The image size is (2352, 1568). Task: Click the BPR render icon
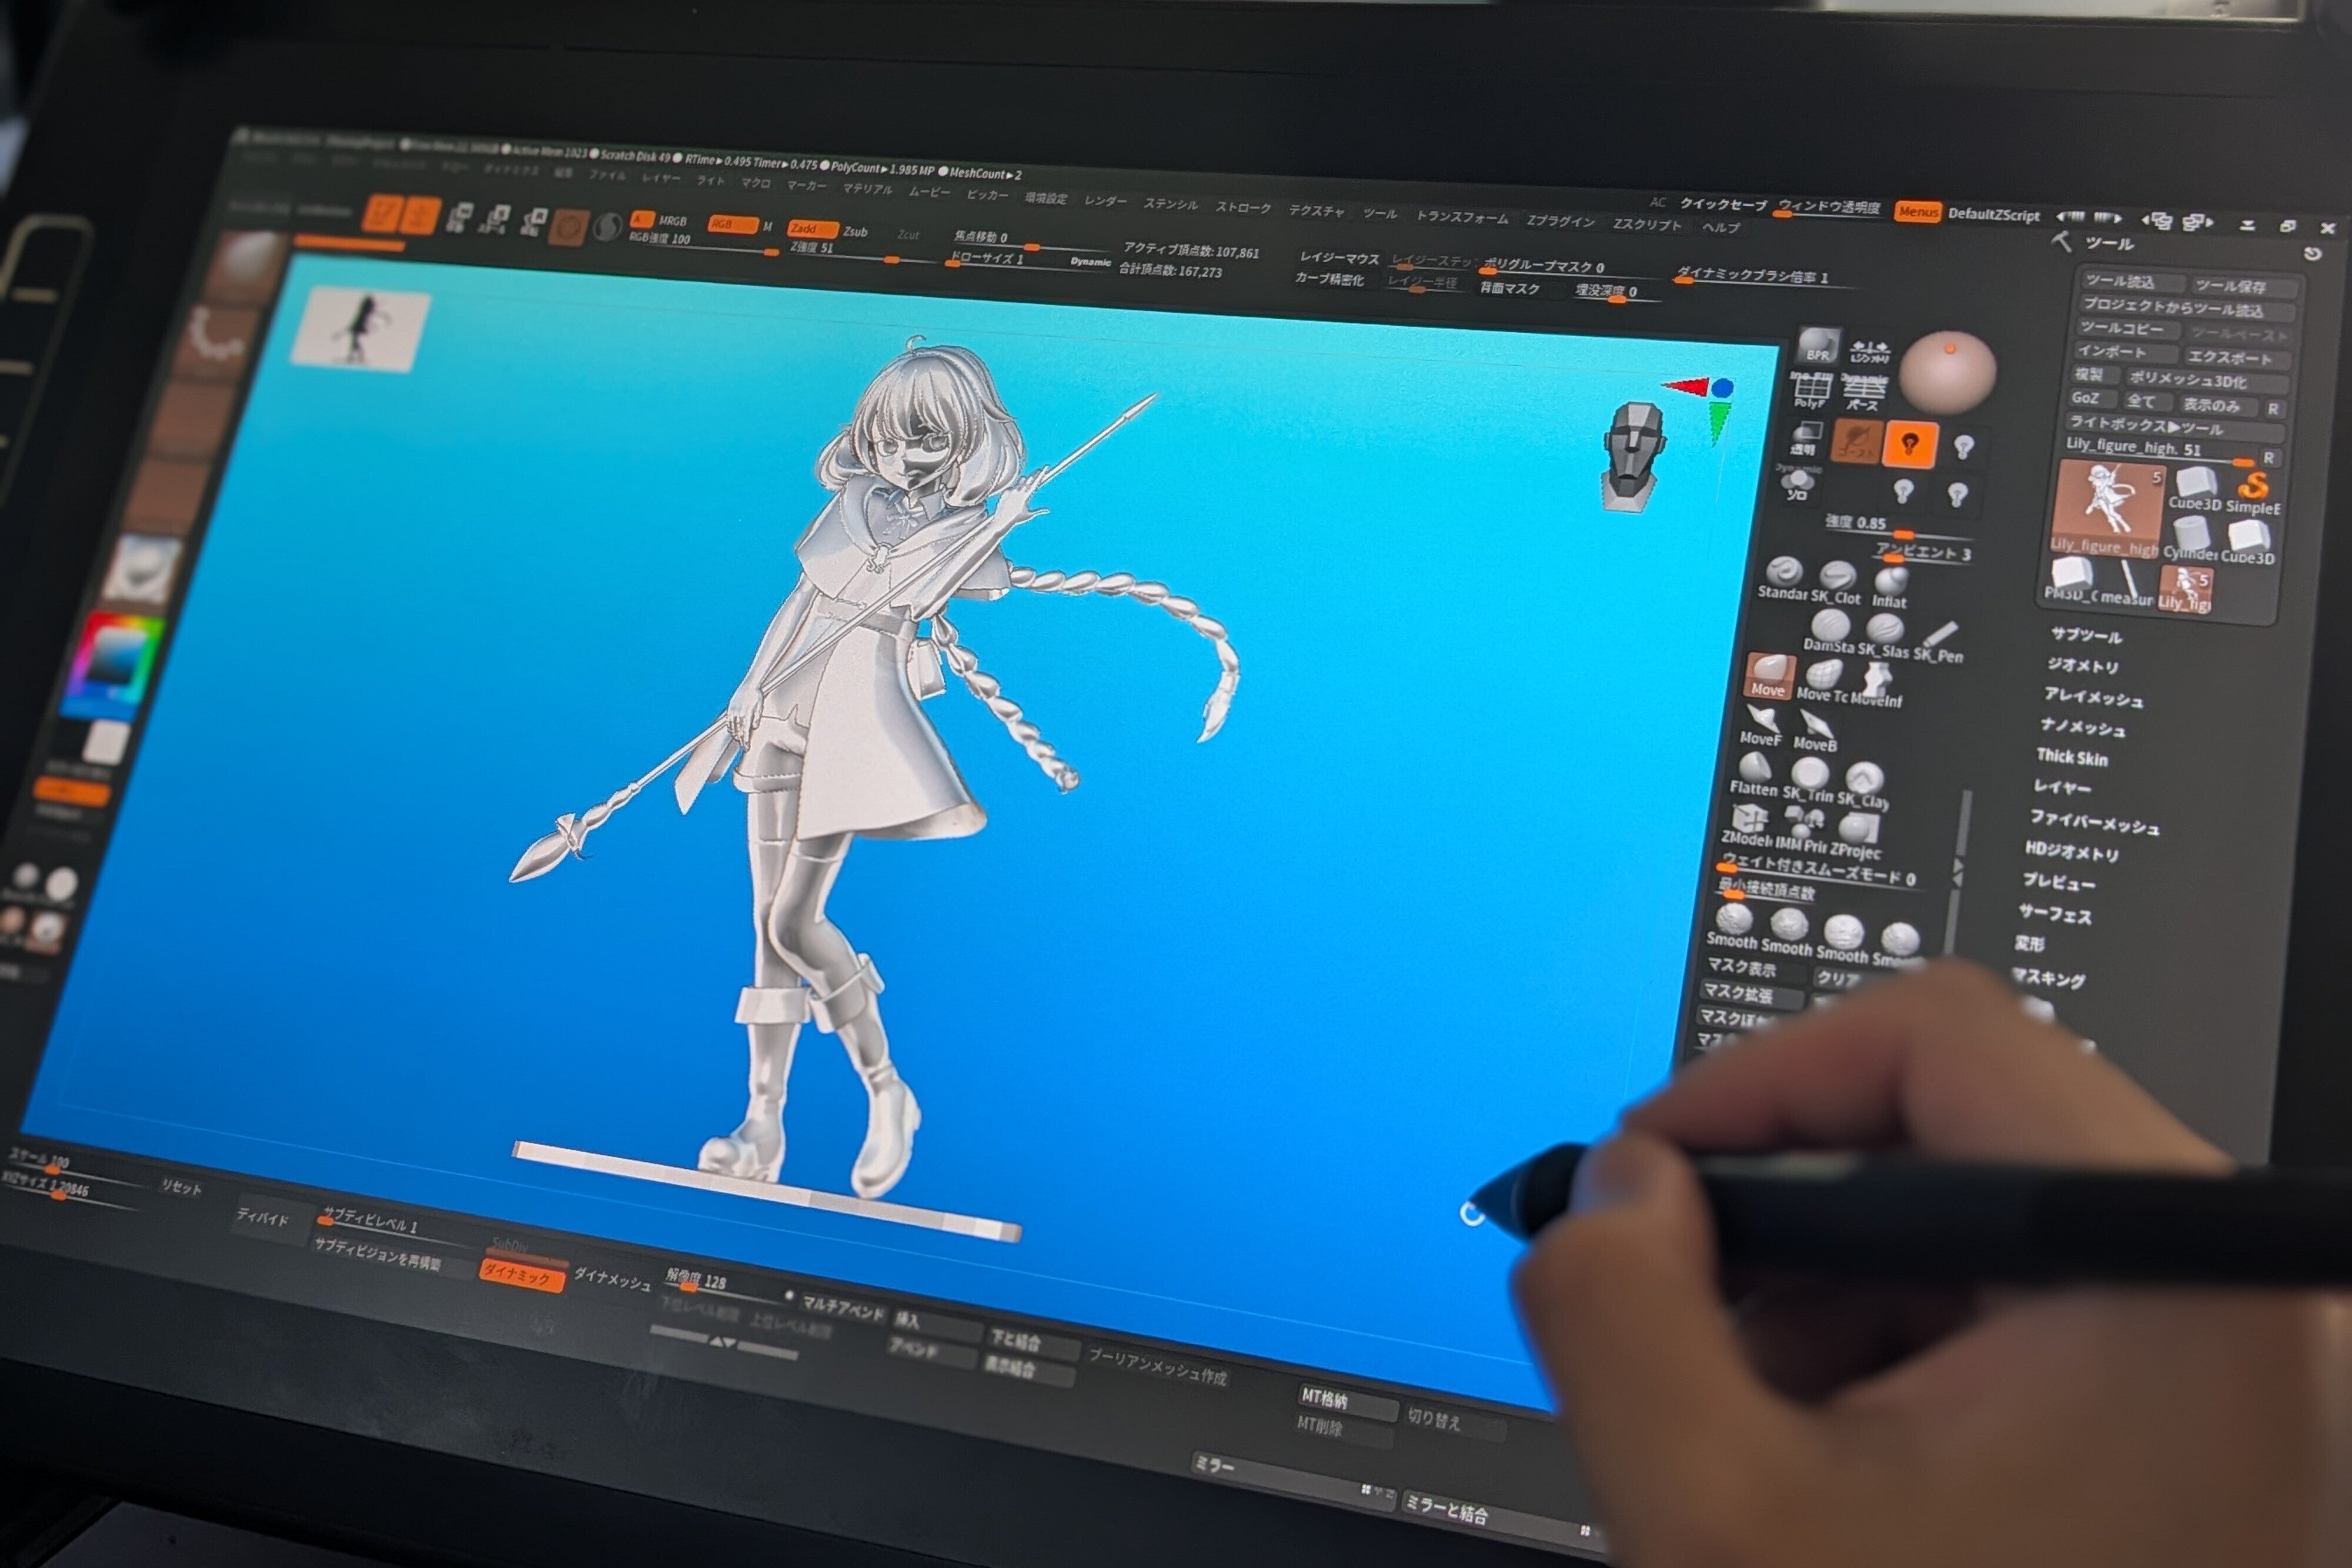[x=1817, y=346]
